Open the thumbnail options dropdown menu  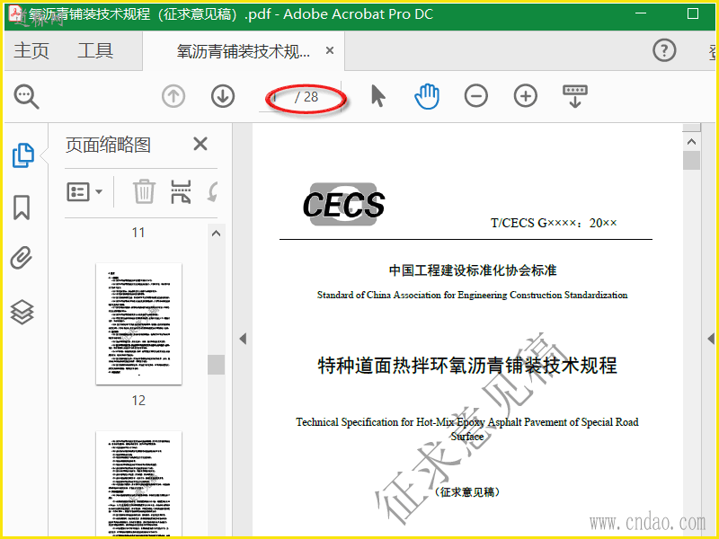pyautogui.click(x=84, y=191)
